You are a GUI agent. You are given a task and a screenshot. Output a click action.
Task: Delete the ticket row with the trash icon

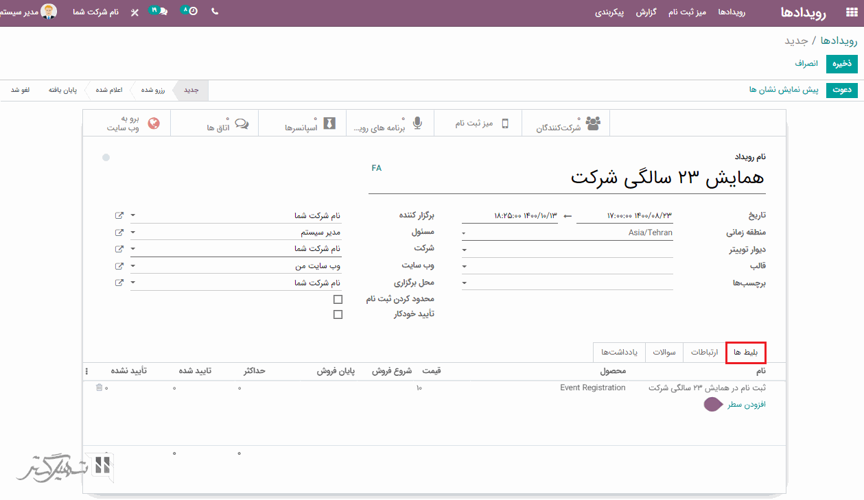click(x=99, y=388)
